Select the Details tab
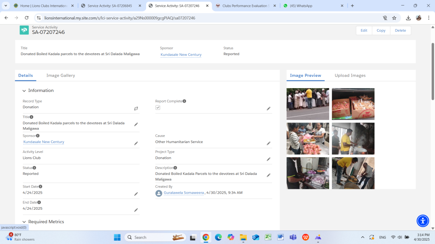Image resolution: width=435 pixels, height=244 pixels. [25, 75]
